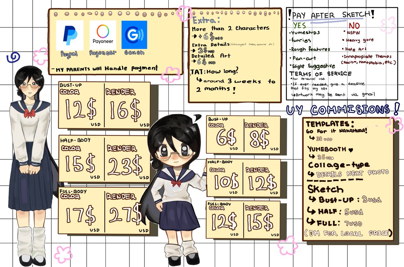Click "NSFW" in the NO list
Screen dimensions: 404x267
(351, 33)
